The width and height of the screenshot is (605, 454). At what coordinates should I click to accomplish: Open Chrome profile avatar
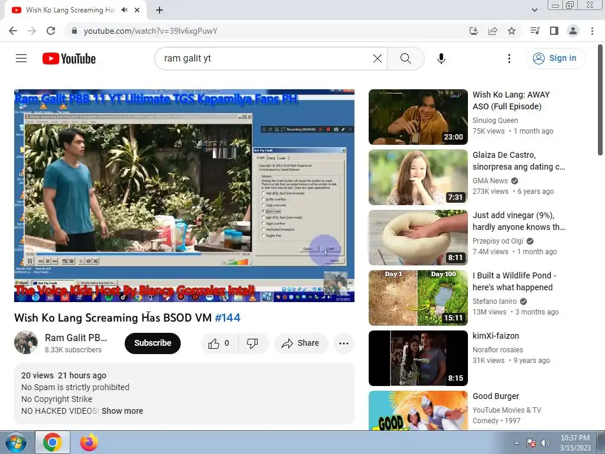[x=573, y=31]
